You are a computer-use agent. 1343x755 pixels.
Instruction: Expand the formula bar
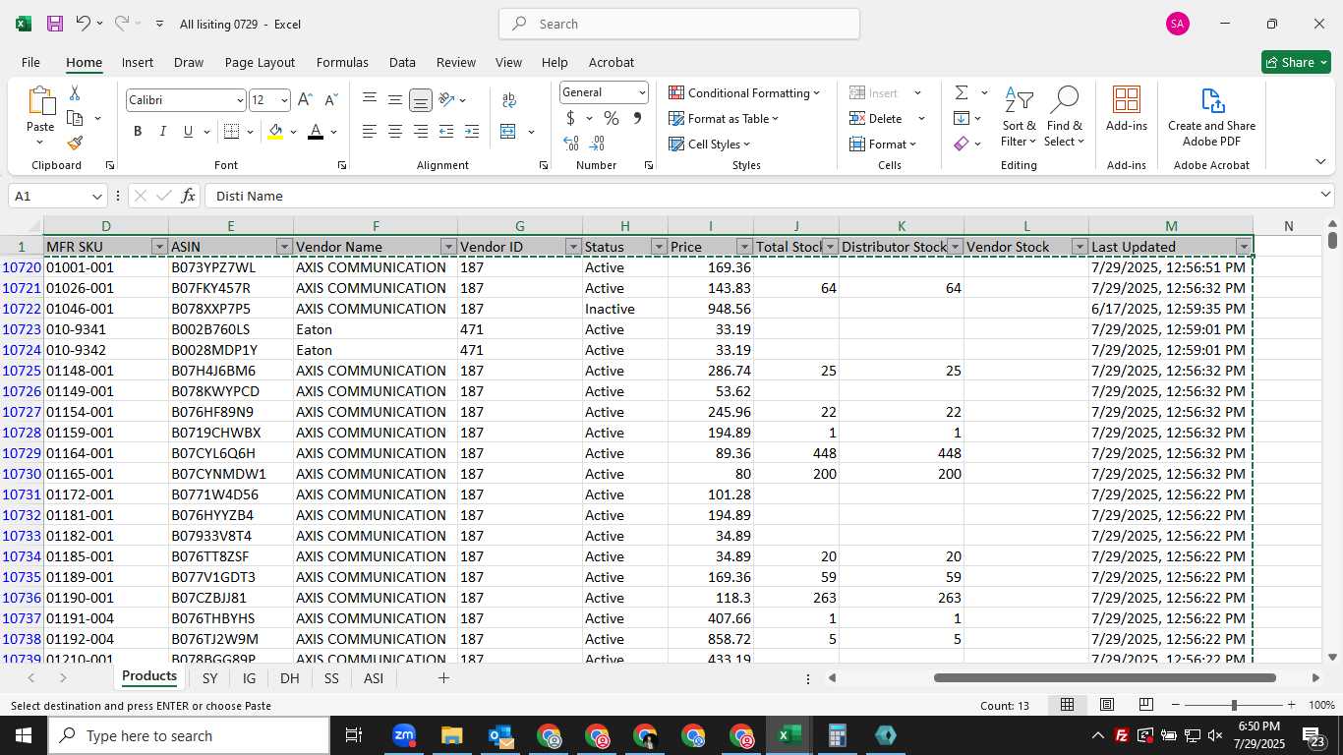coord(1325,195)
